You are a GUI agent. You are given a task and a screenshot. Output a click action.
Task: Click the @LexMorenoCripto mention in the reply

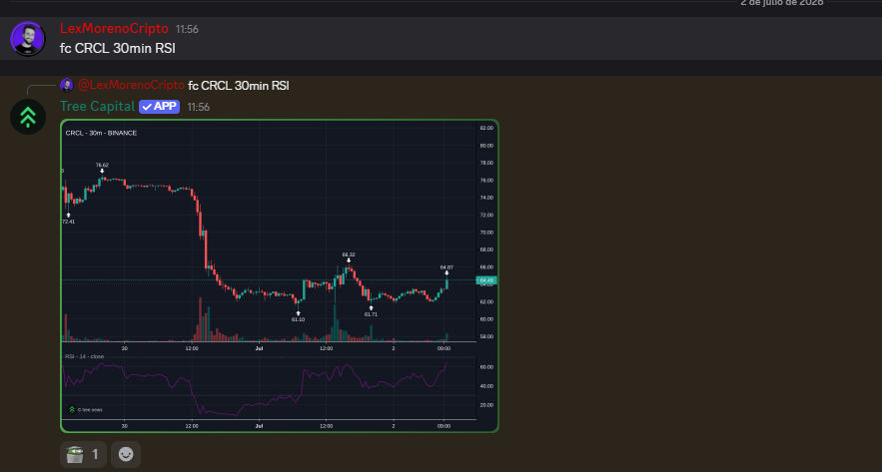click(x=131, y=86)
